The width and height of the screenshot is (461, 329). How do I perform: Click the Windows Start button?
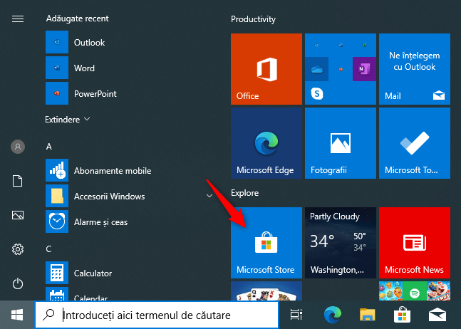click(x=17, y=315)
